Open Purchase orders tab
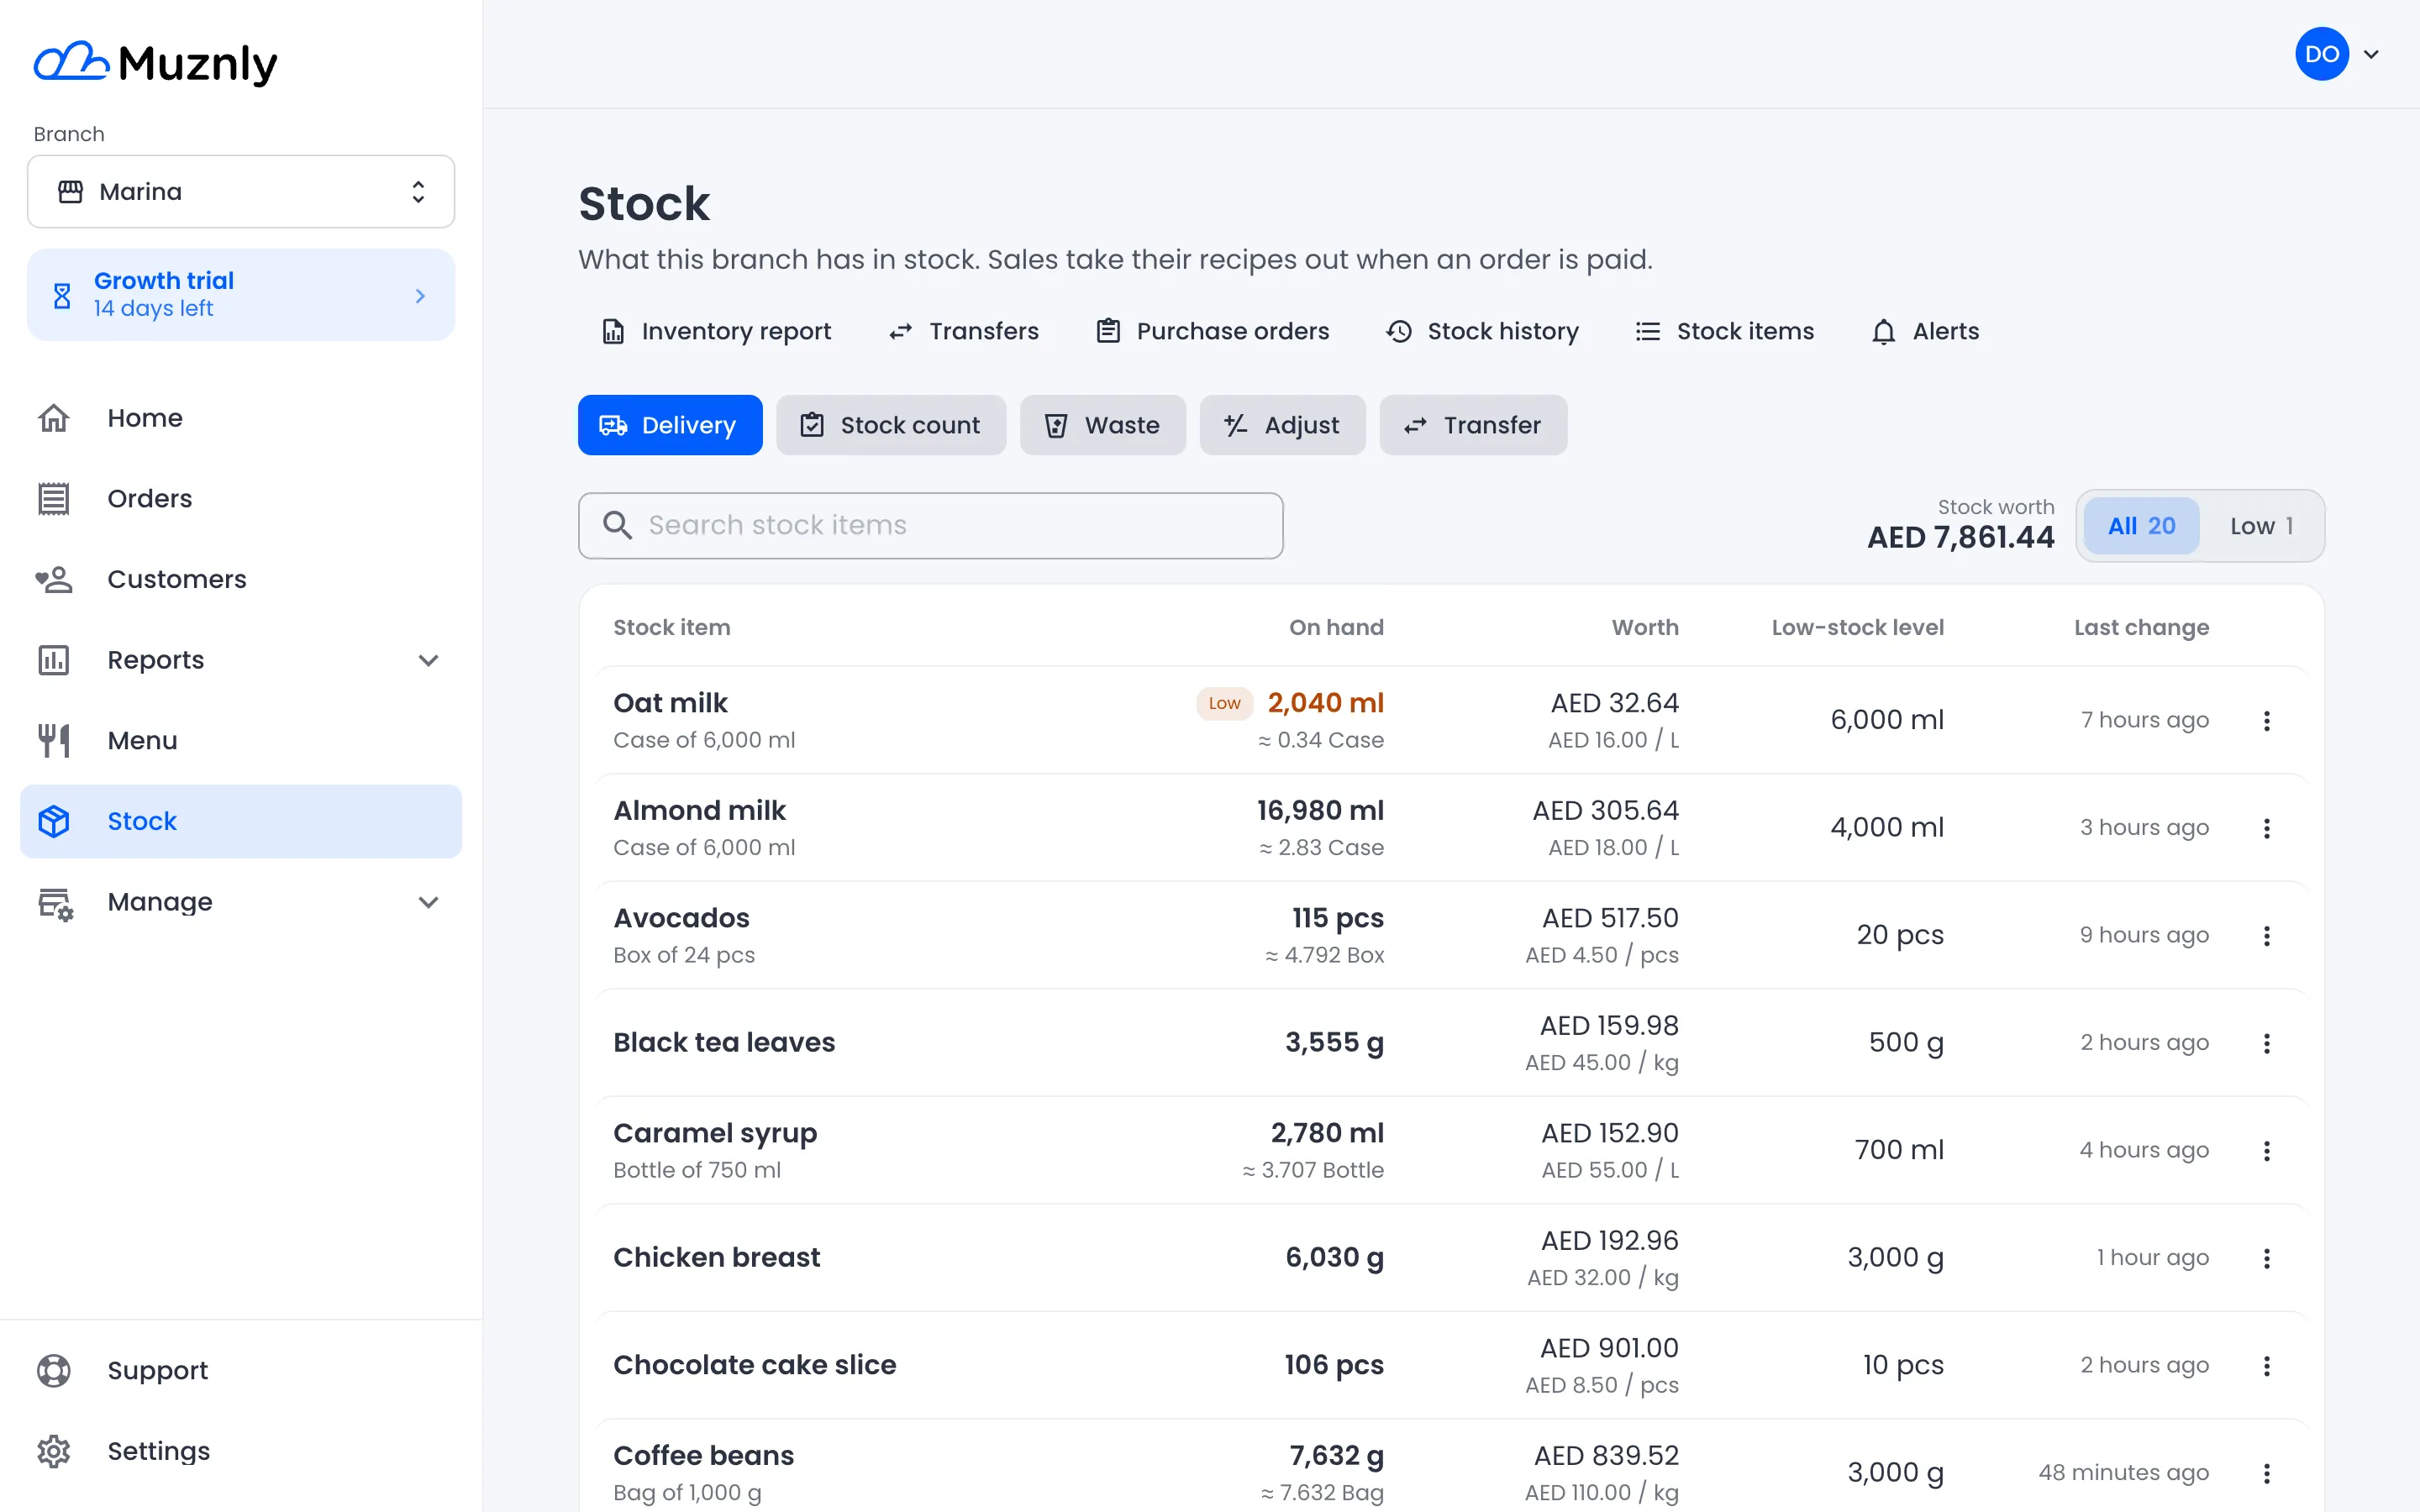Viewport: 2420px width, 1512px height. (1213, 331)
